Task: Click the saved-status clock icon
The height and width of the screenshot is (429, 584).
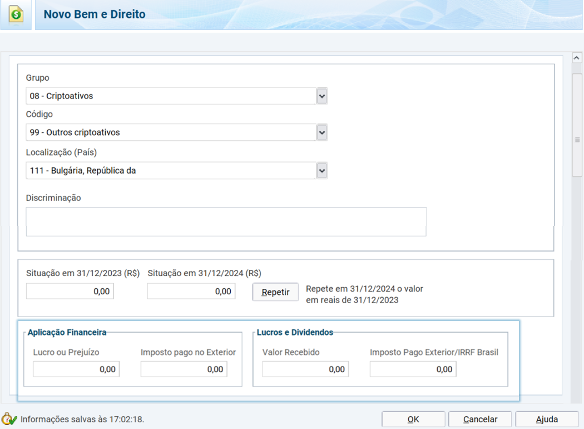Action: 9,419
